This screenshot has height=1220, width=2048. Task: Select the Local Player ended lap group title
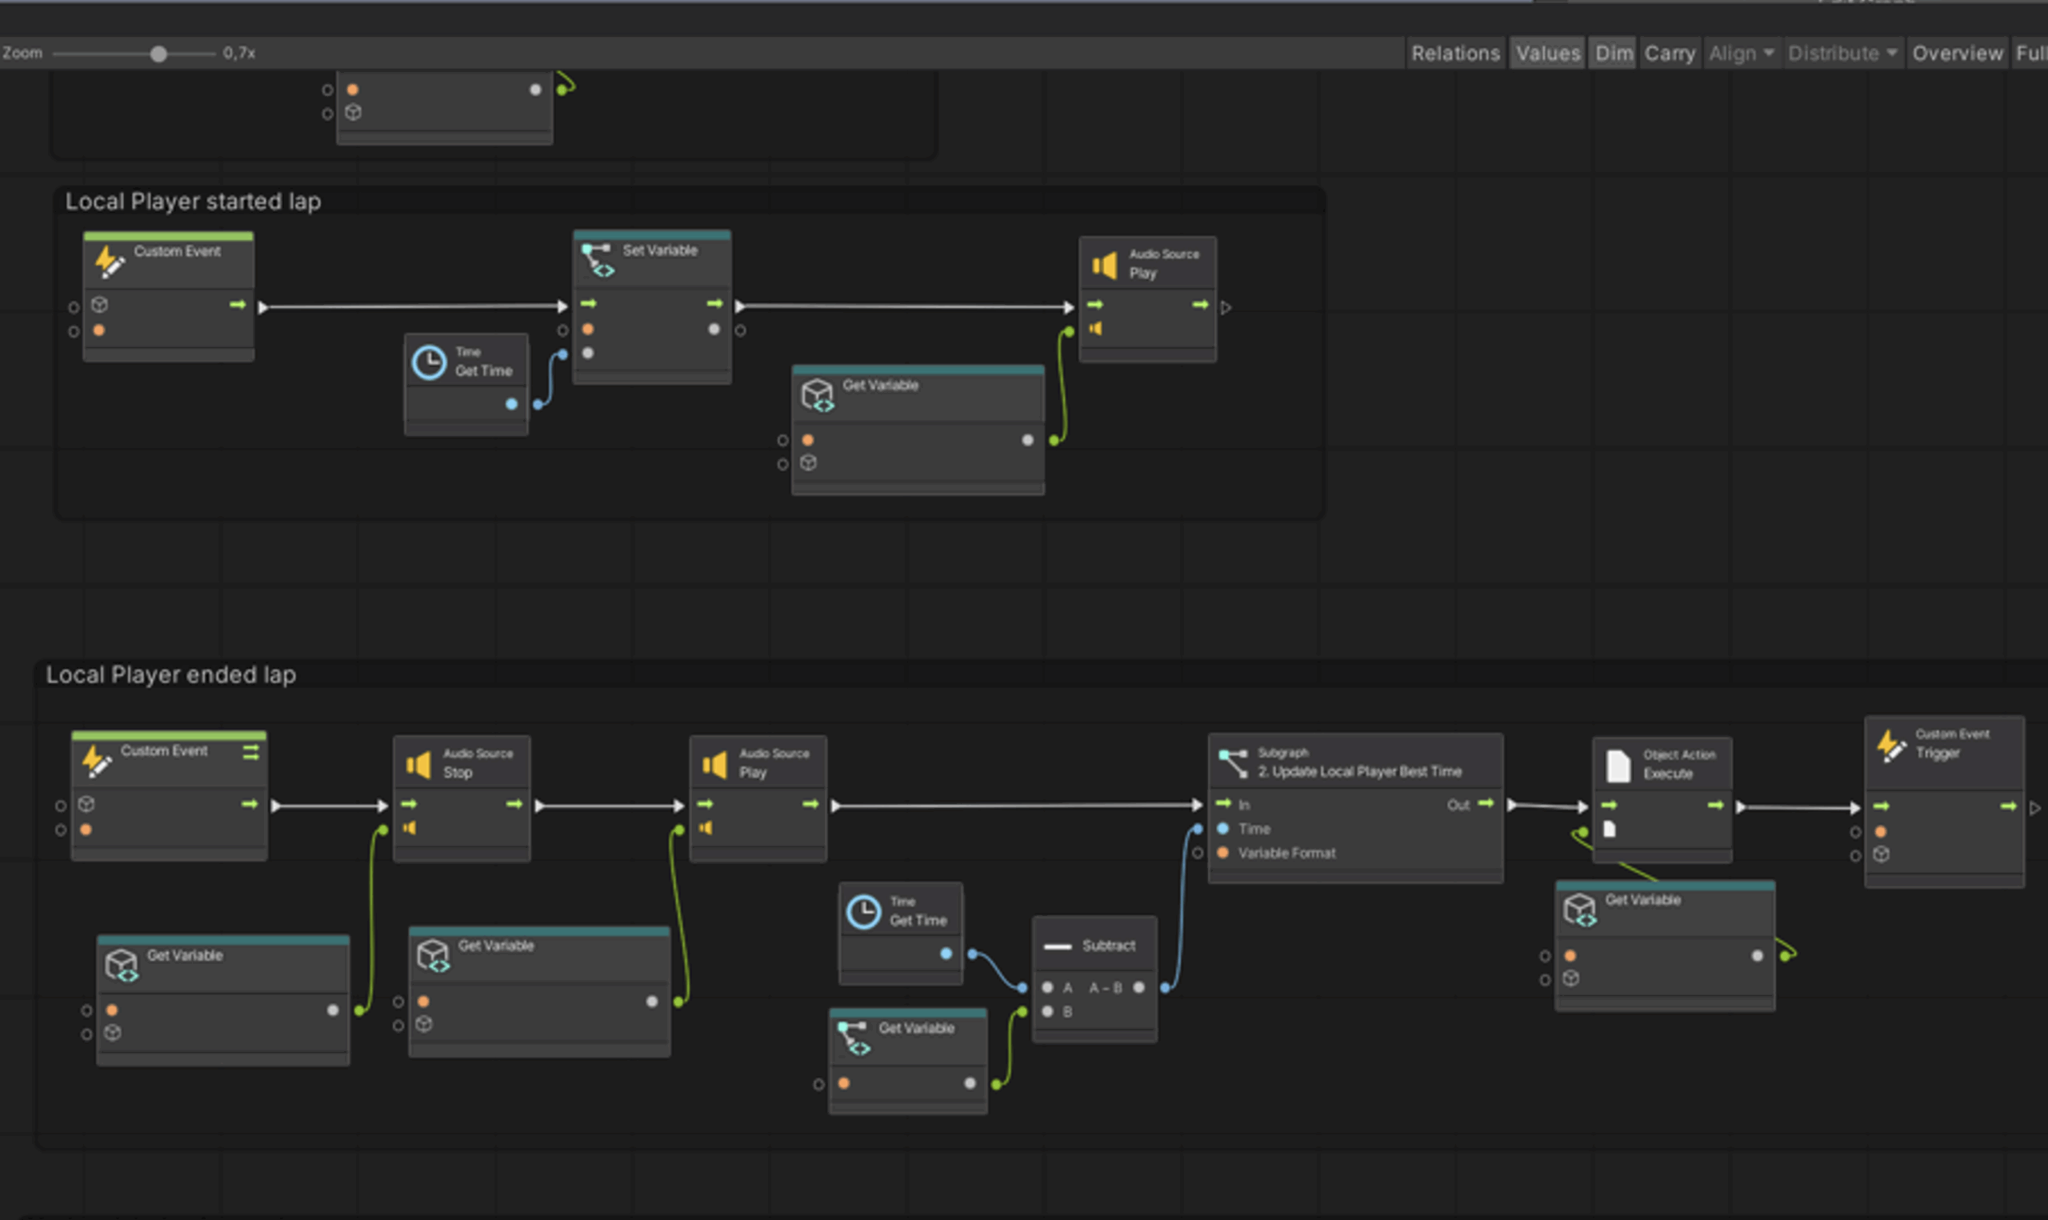(x=171, y=675)
